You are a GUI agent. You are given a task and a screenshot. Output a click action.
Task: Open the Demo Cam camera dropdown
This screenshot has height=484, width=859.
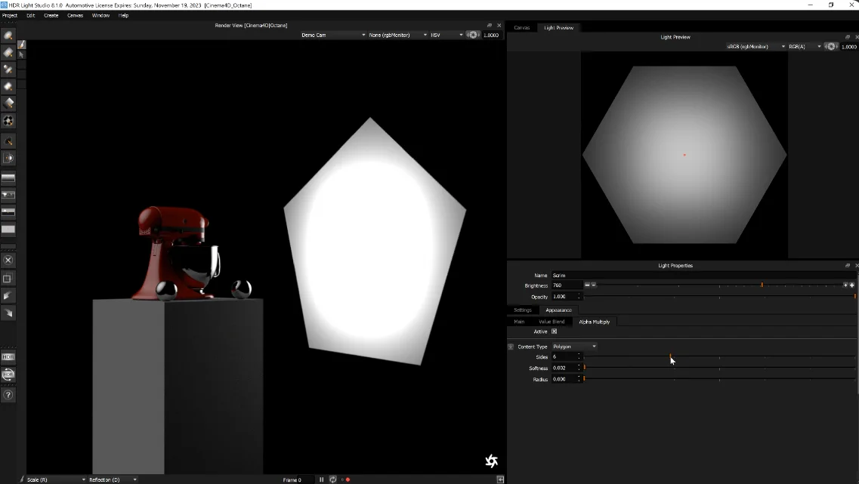[x=333, y=35]
